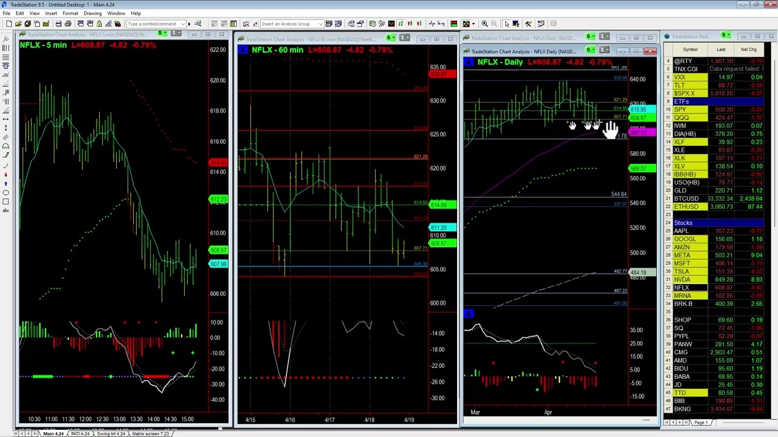The width and height of the screenshot is (778, 437).
Task: Open the green S dropdown on RadarScreen window
Action: (x=726, y=35)
